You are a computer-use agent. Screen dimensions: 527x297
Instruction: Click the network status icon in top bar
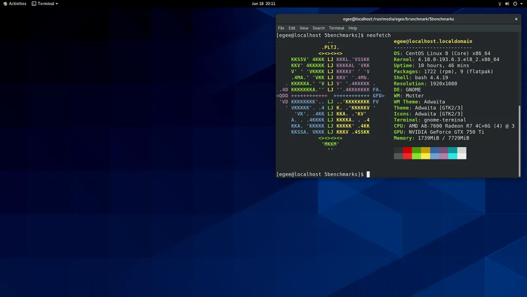pyautogui.click(x=499, y=4)
